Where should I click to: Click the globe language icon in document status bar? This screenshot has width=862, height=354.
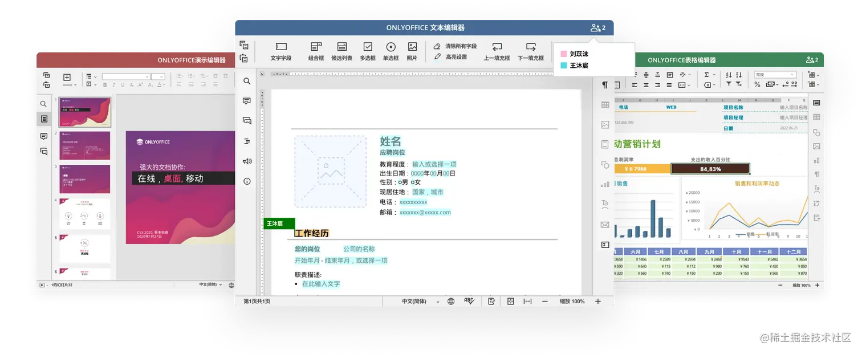451,302
